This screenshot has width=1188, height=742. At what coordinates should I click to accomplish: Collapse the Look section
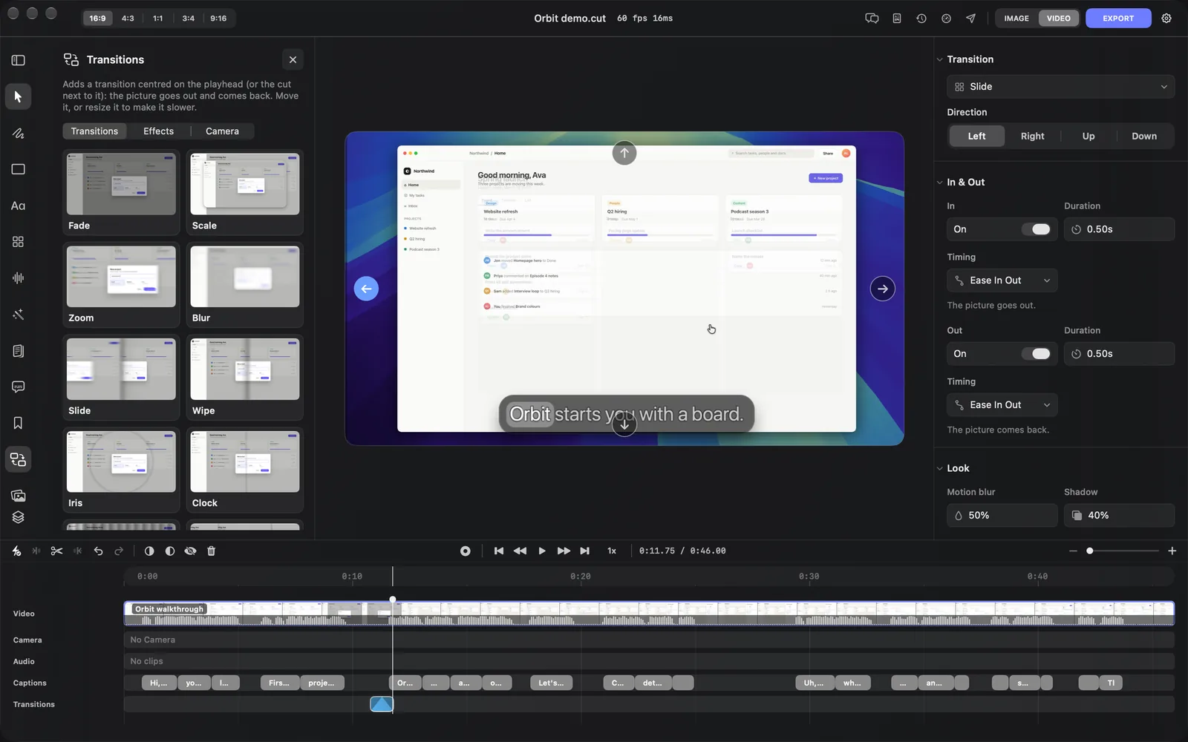tap(940, 468)
